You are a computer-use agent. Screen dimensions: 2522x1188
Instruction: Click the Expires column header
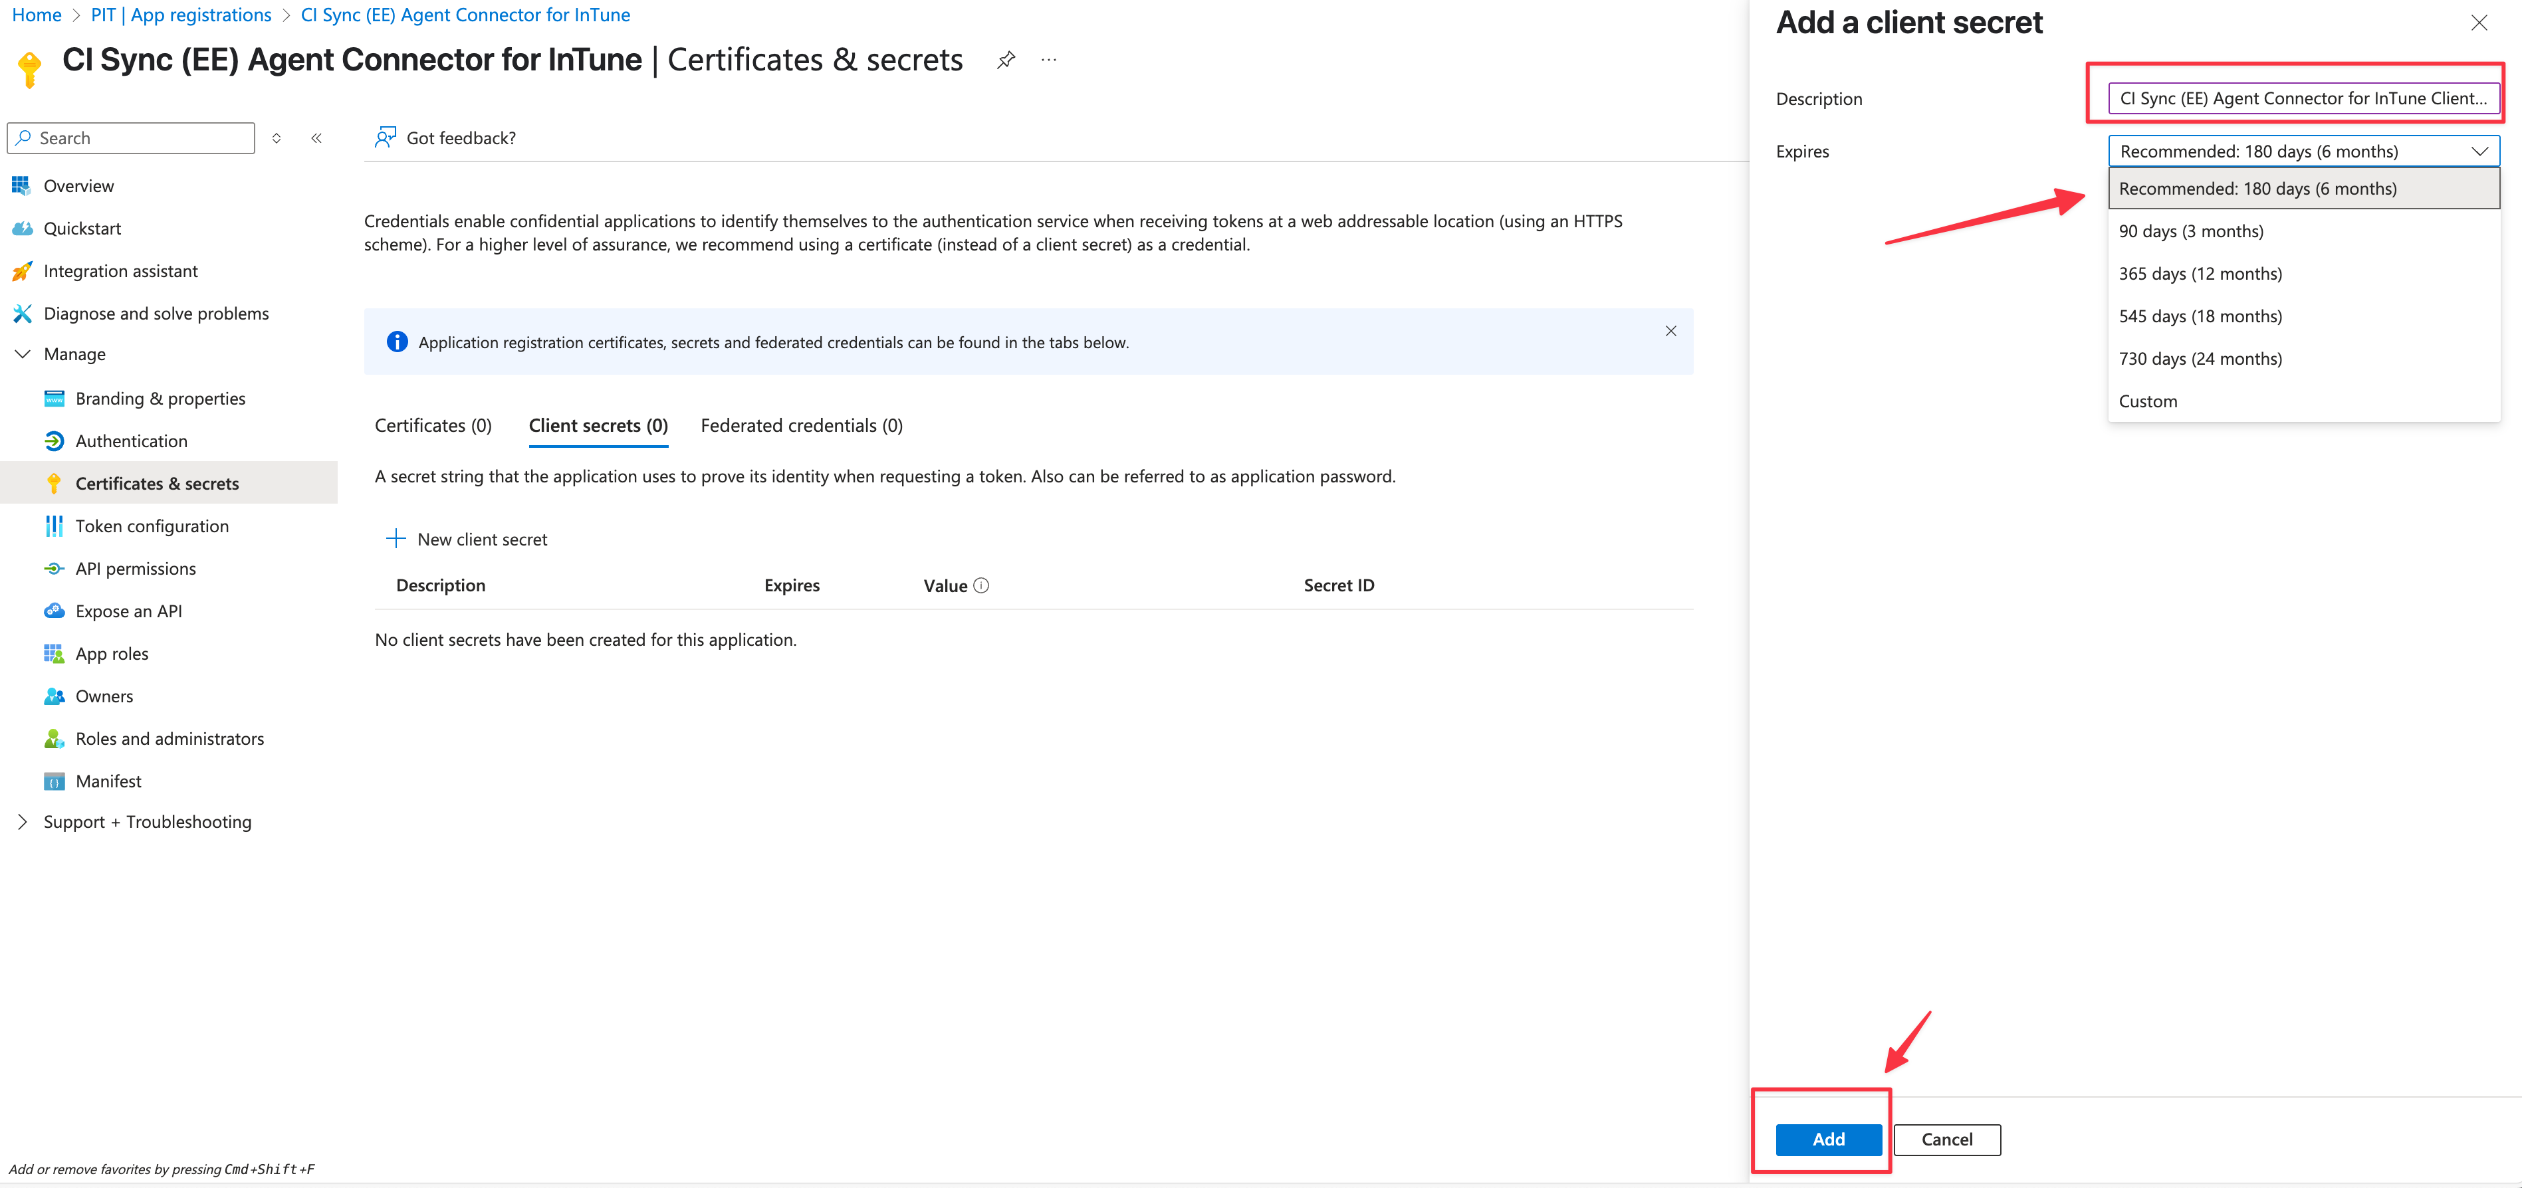point(792,585)
